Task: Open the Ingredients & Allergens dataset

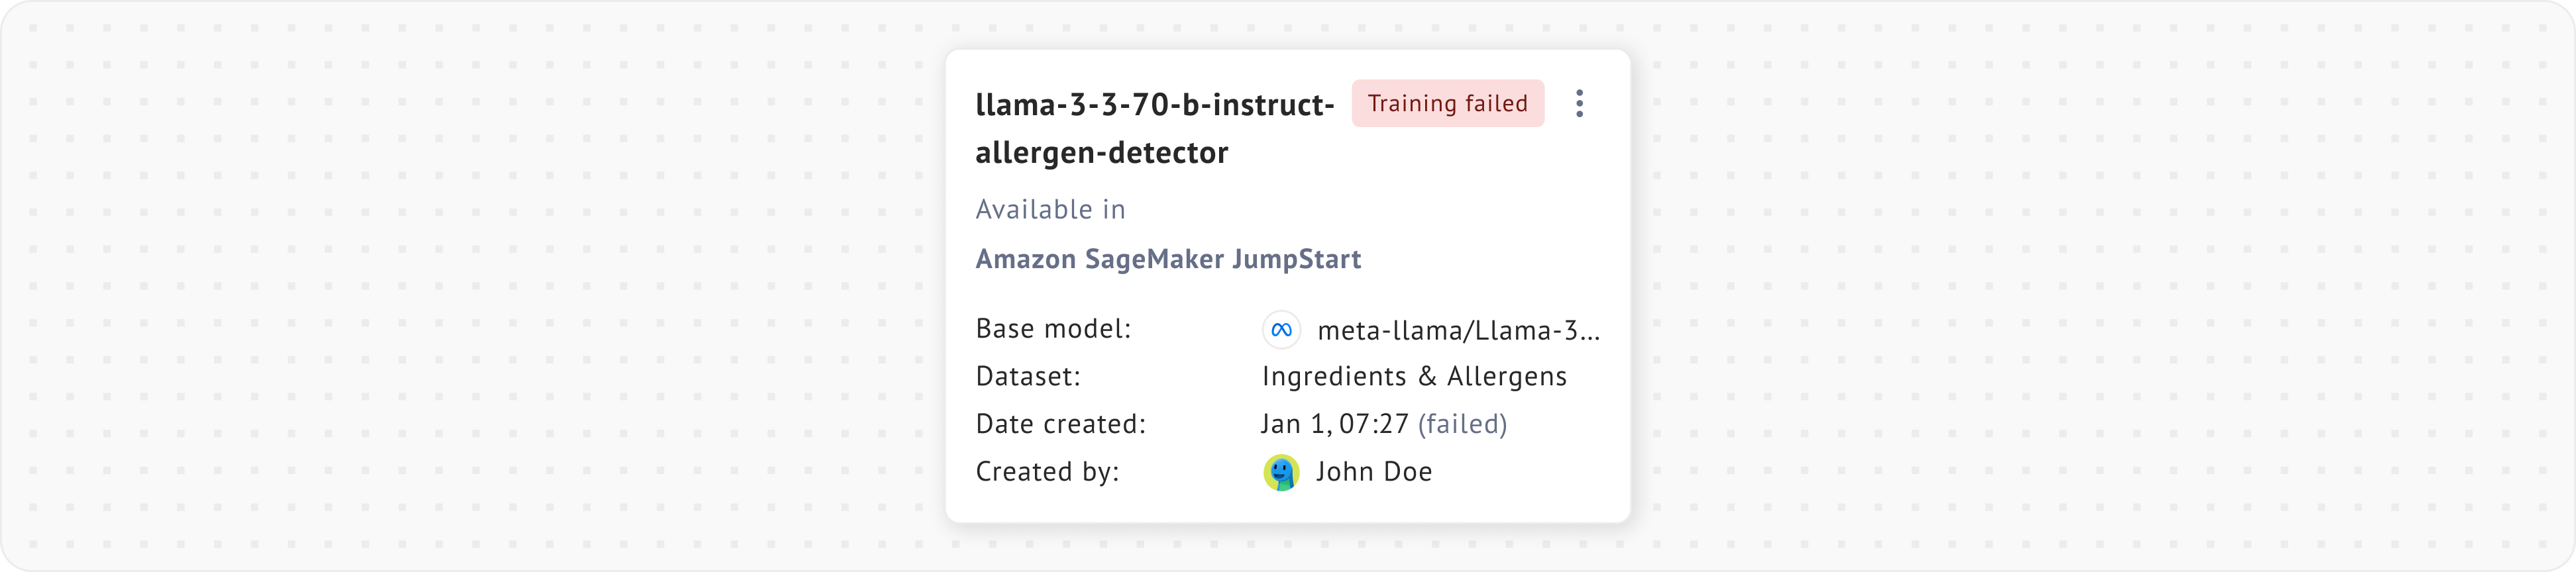Action: 1414,377
